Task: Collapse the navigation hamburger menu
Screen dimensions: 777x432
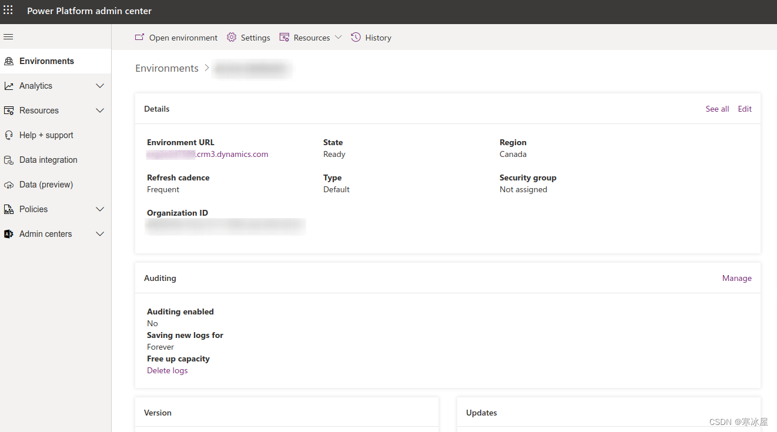Action: [8, 36]
